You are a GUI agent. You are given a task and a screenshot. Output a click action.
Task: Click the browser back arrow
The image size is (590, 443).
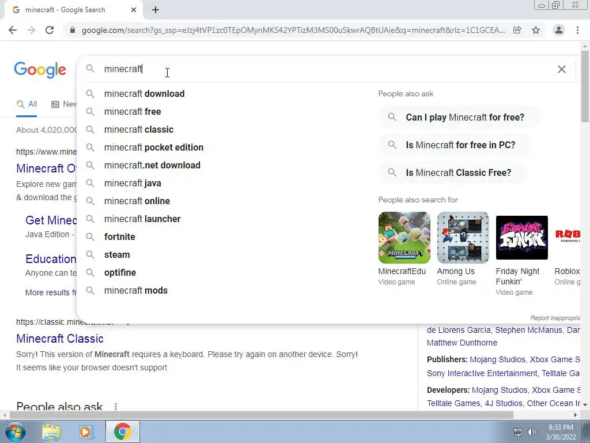13,30
